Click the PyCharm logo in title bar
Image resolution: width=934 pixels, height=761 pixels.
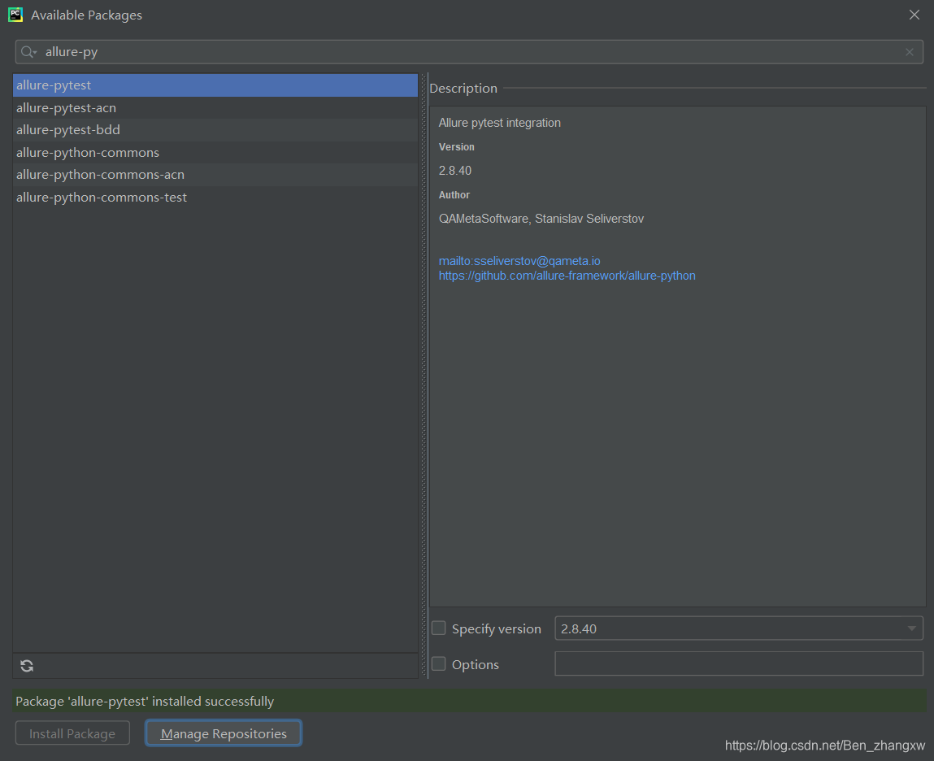[15, 15]
